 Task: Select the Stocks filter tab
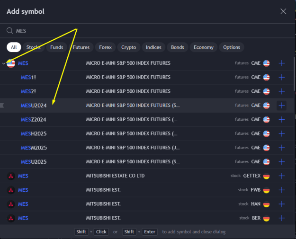34,47
